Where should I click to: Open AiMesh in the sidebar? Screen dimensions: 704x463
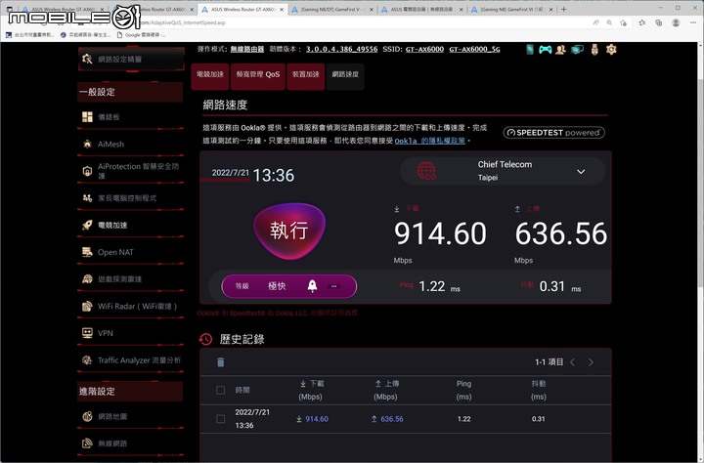131,144
